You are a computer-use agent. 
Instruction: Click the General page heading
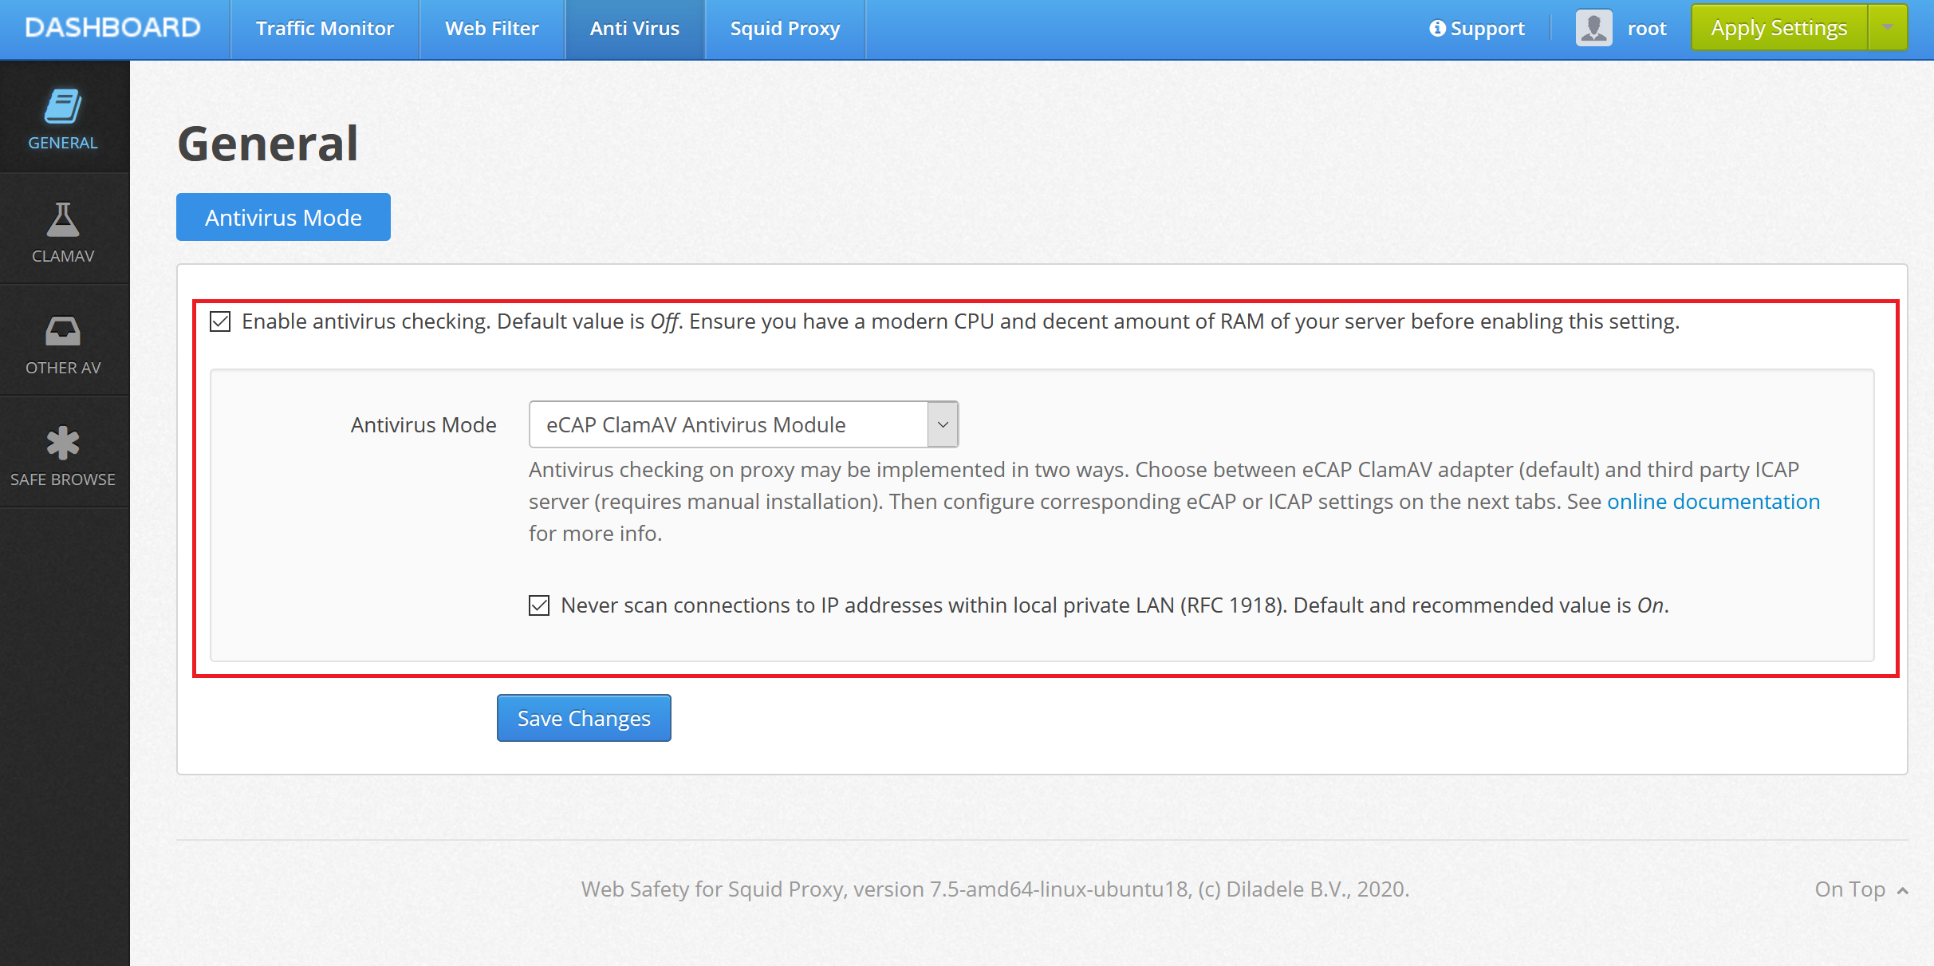point(268,144)
